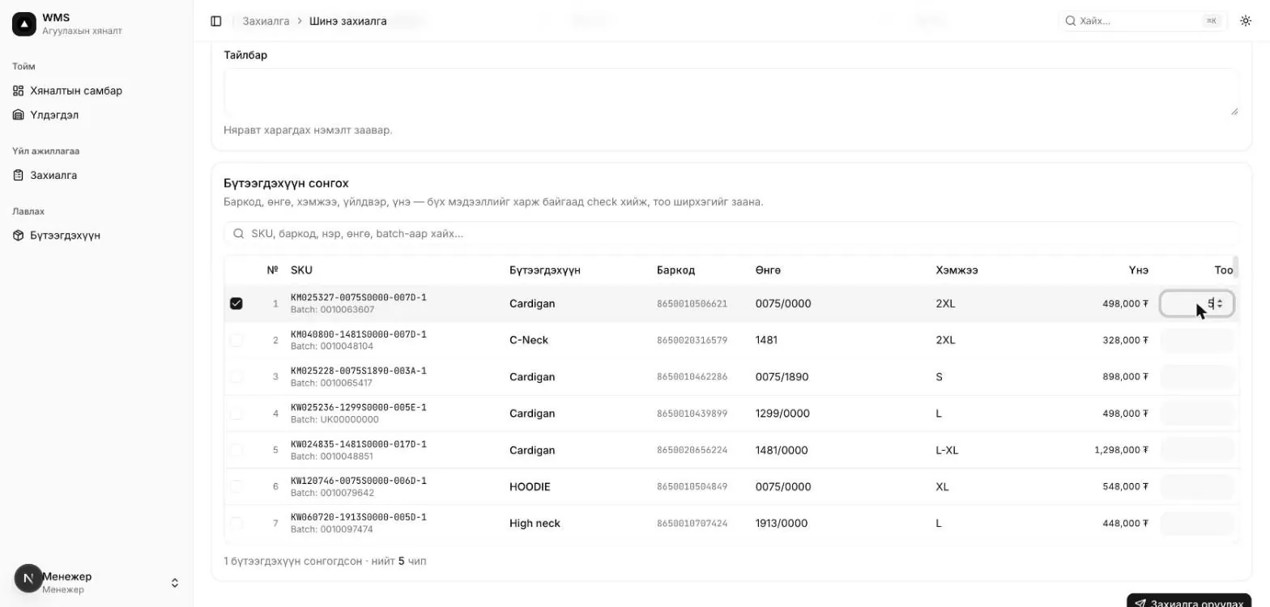The image size is (1270, 607).
Task: Click the Захиалга breadcrumb link
Action: (266, 21)
